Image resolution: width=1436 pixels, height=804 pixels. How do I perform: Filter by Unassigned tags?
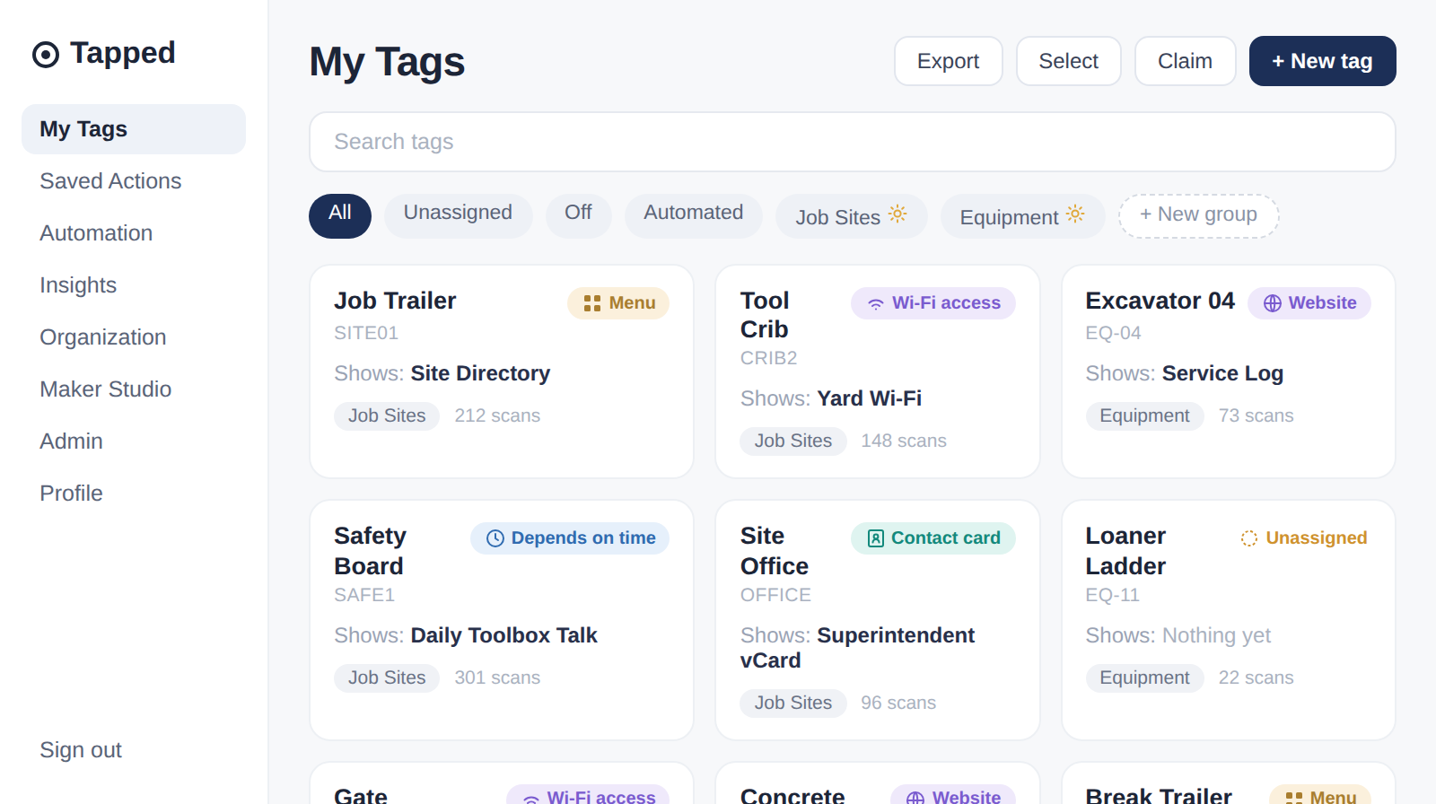(x=458, y=215)
